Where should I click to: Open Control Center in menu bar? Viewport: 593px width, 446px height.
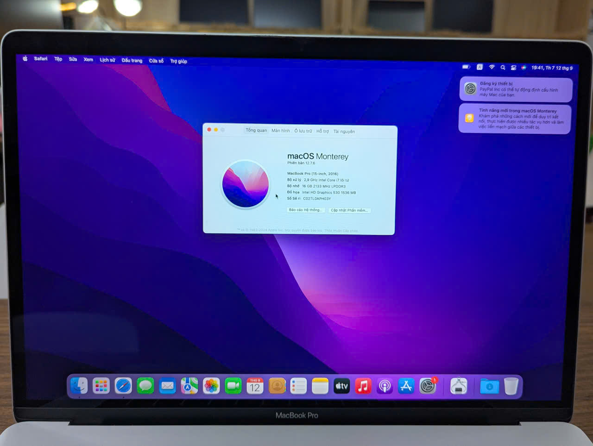(x=513, y=68)
